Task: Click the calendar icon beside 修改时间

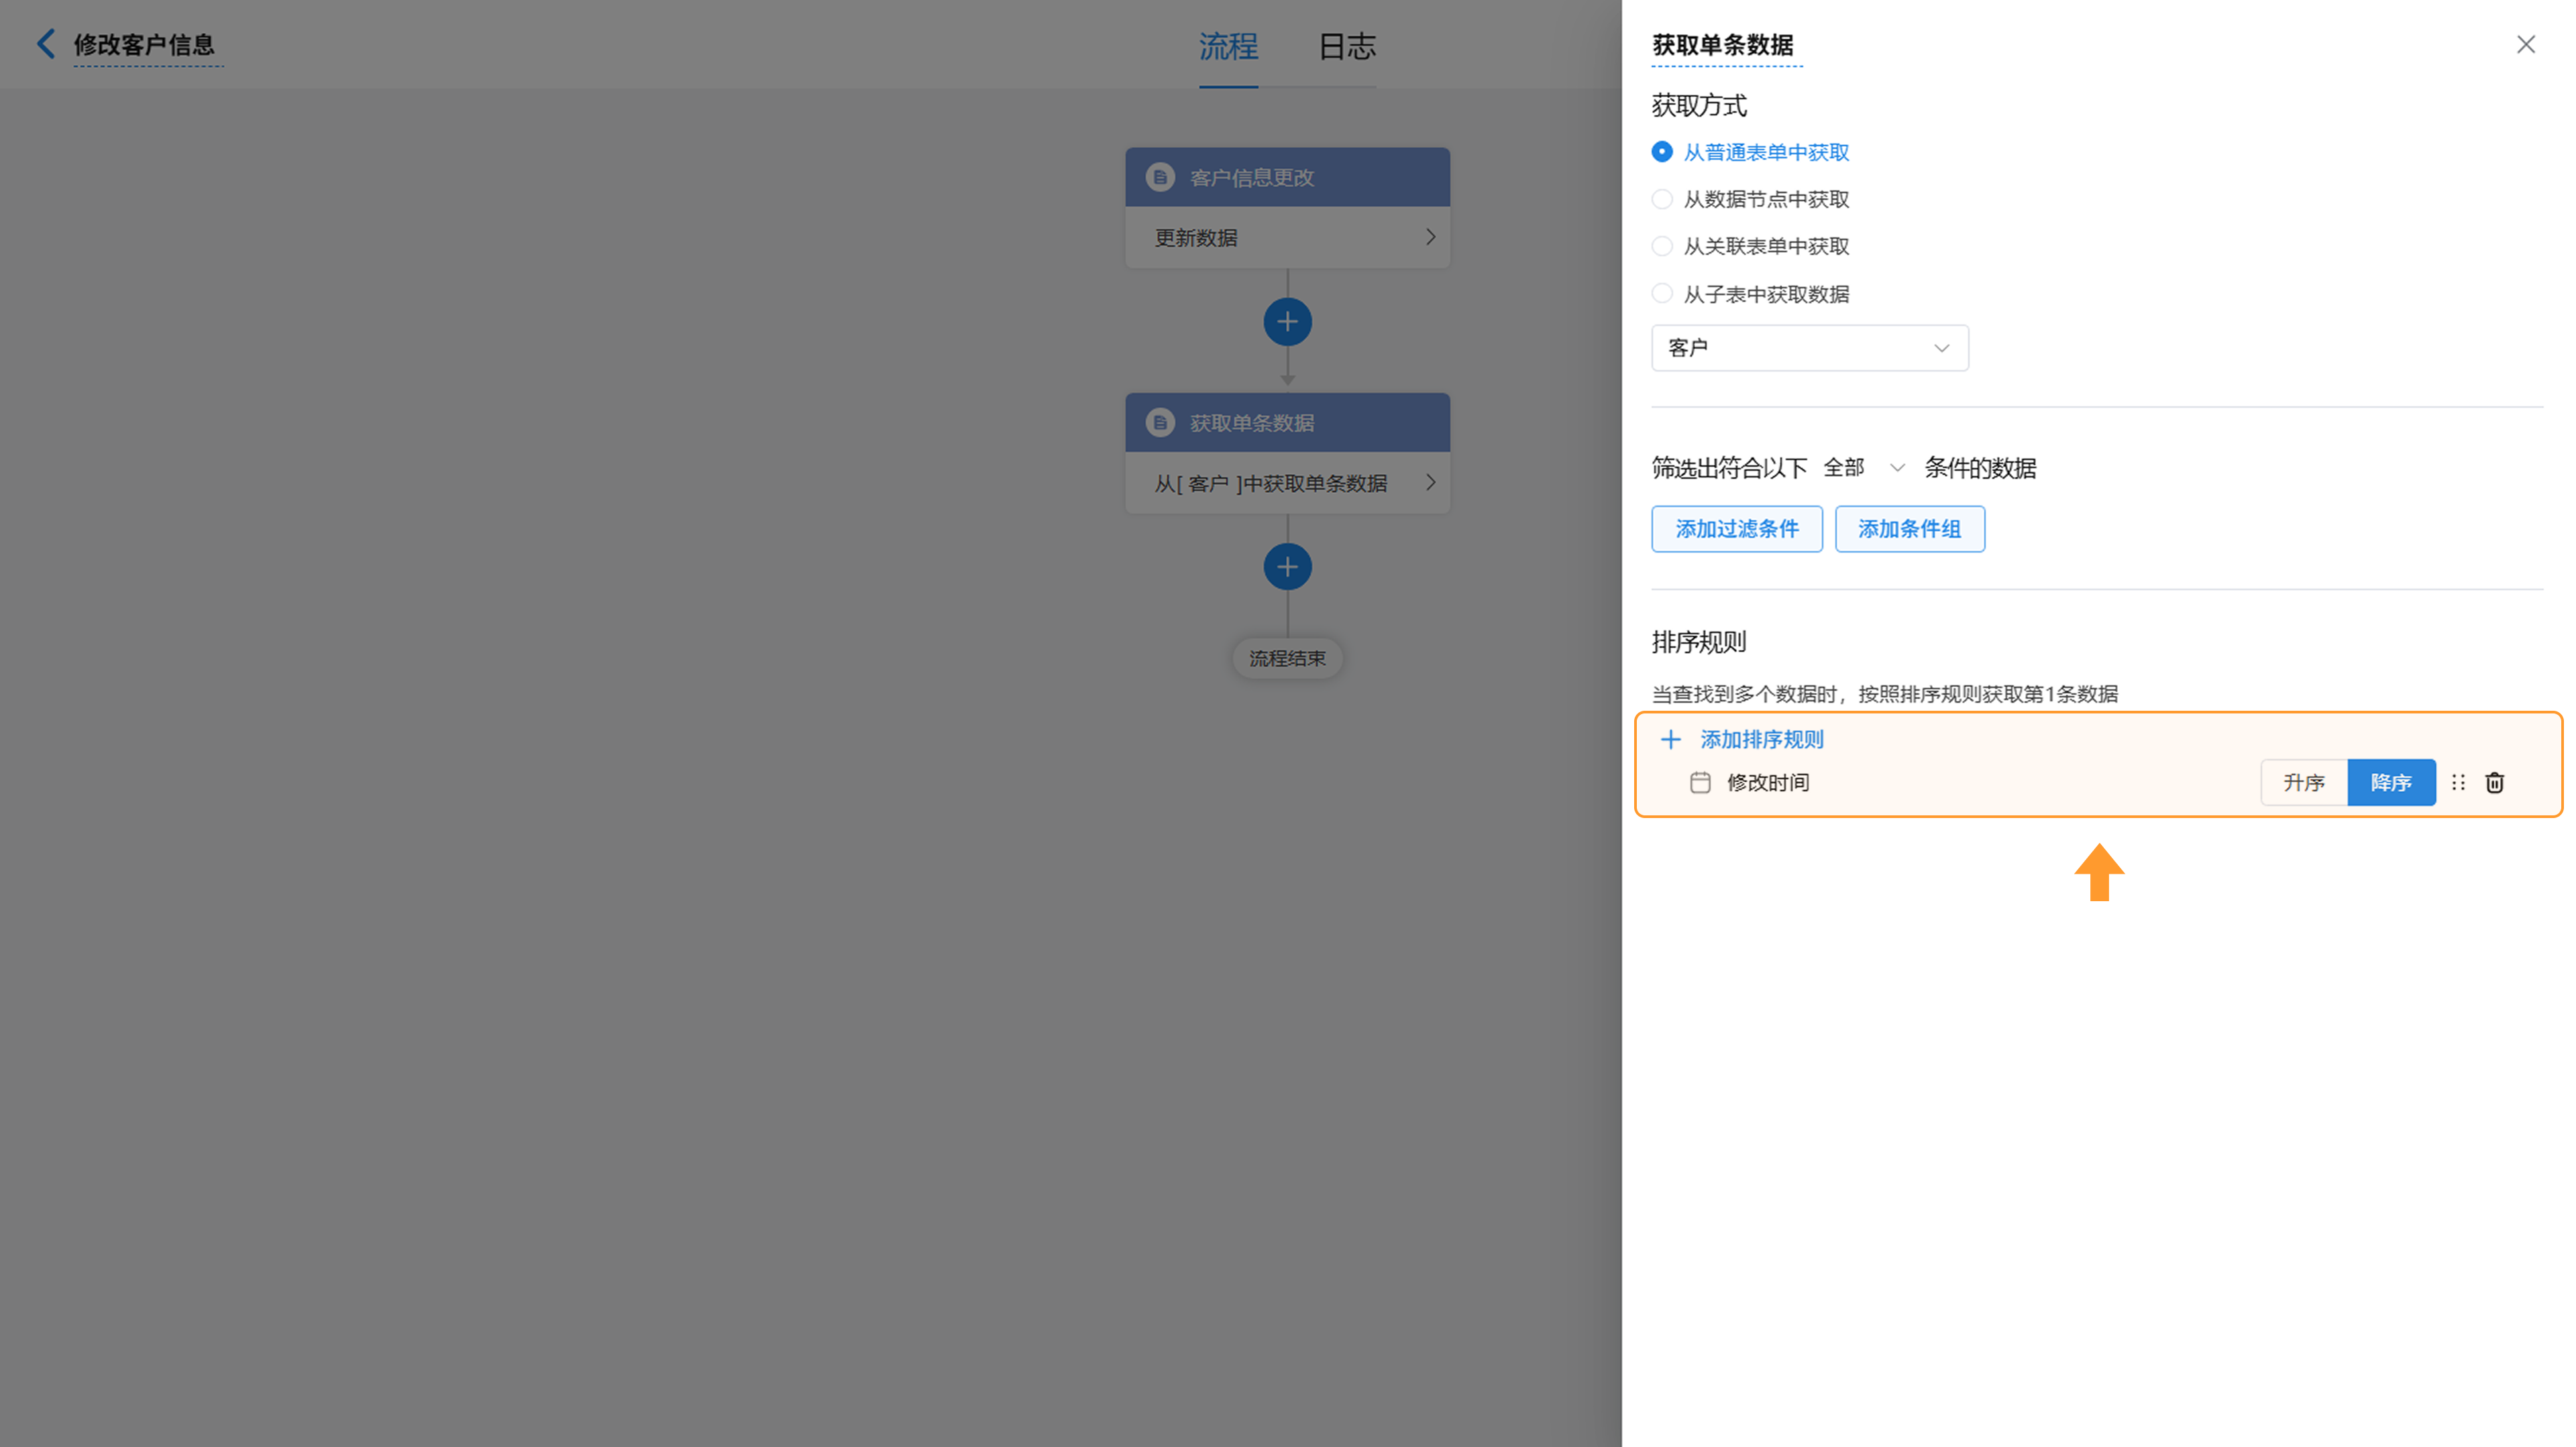Action: point(1700,783)
